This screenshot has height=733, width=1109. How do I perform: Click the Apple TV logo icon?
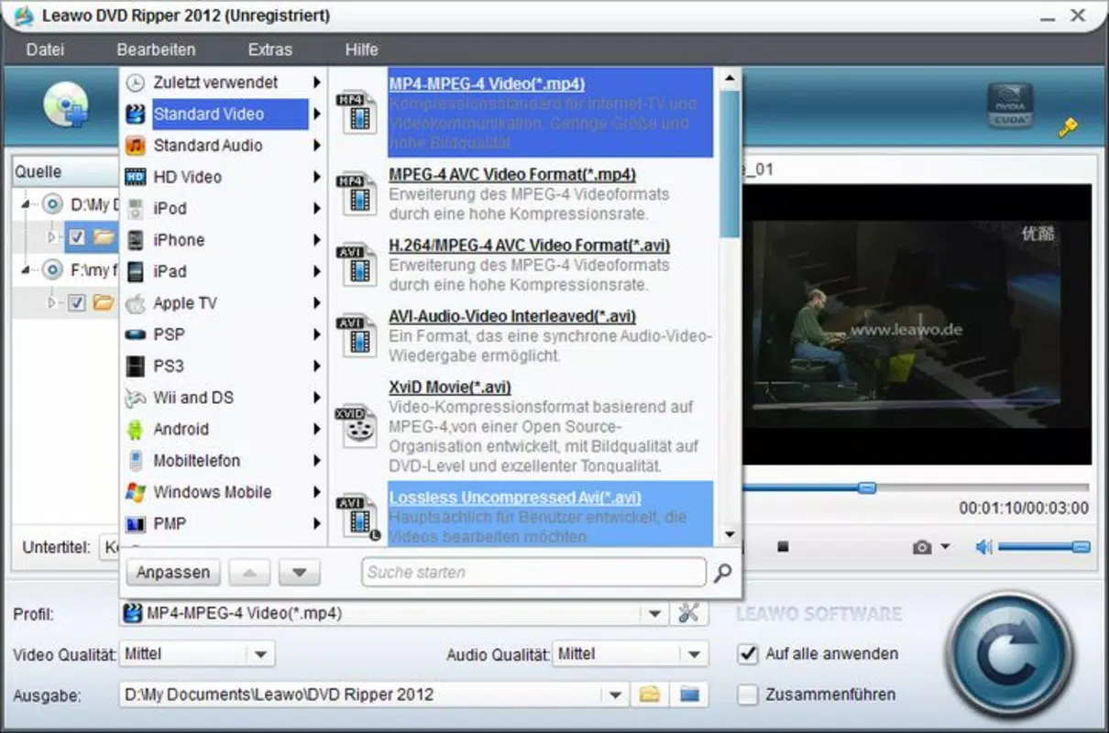click(x=136, y=303)
